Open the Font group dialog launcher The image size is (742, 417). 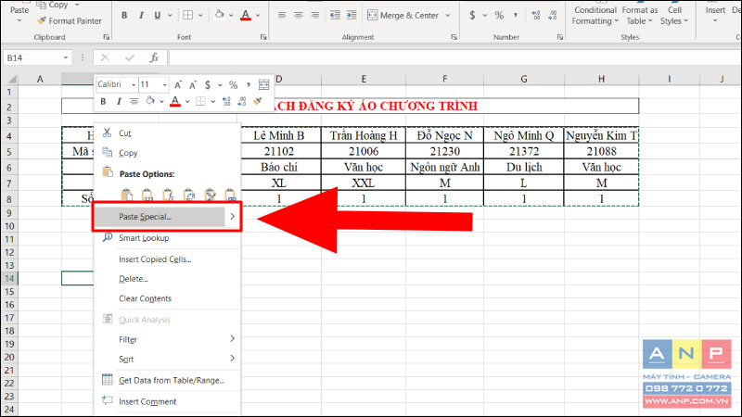[x=263, y=37]
